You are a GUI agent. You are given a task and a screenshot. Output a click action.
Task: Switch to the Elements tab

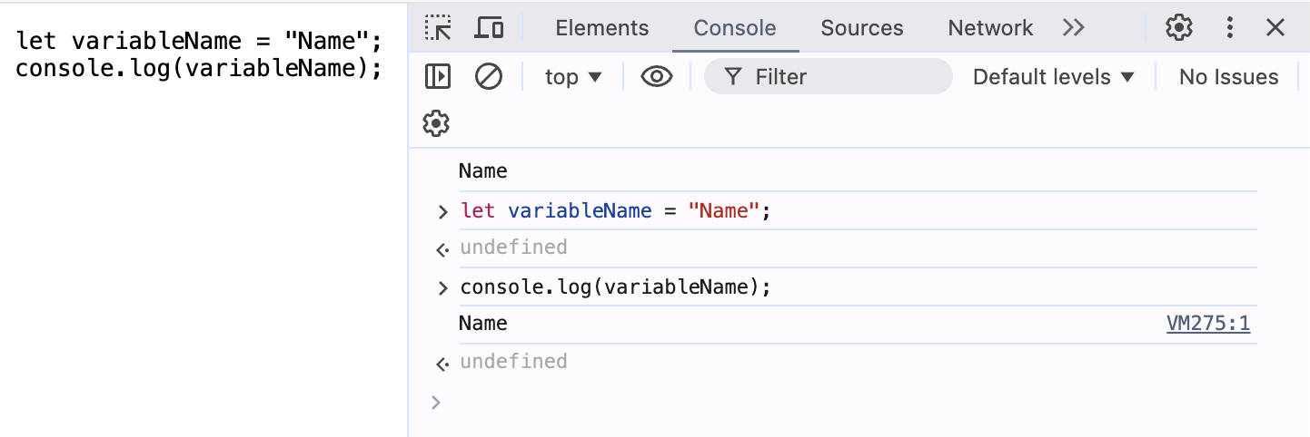pyautogui.click(x=602, y=28)
